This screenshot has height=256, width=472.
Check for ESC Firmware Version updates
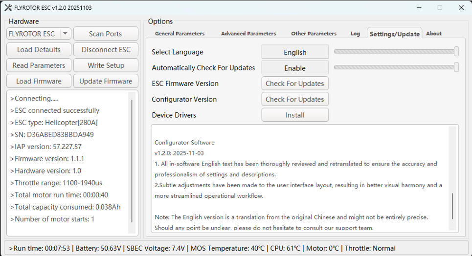[295, 84]
